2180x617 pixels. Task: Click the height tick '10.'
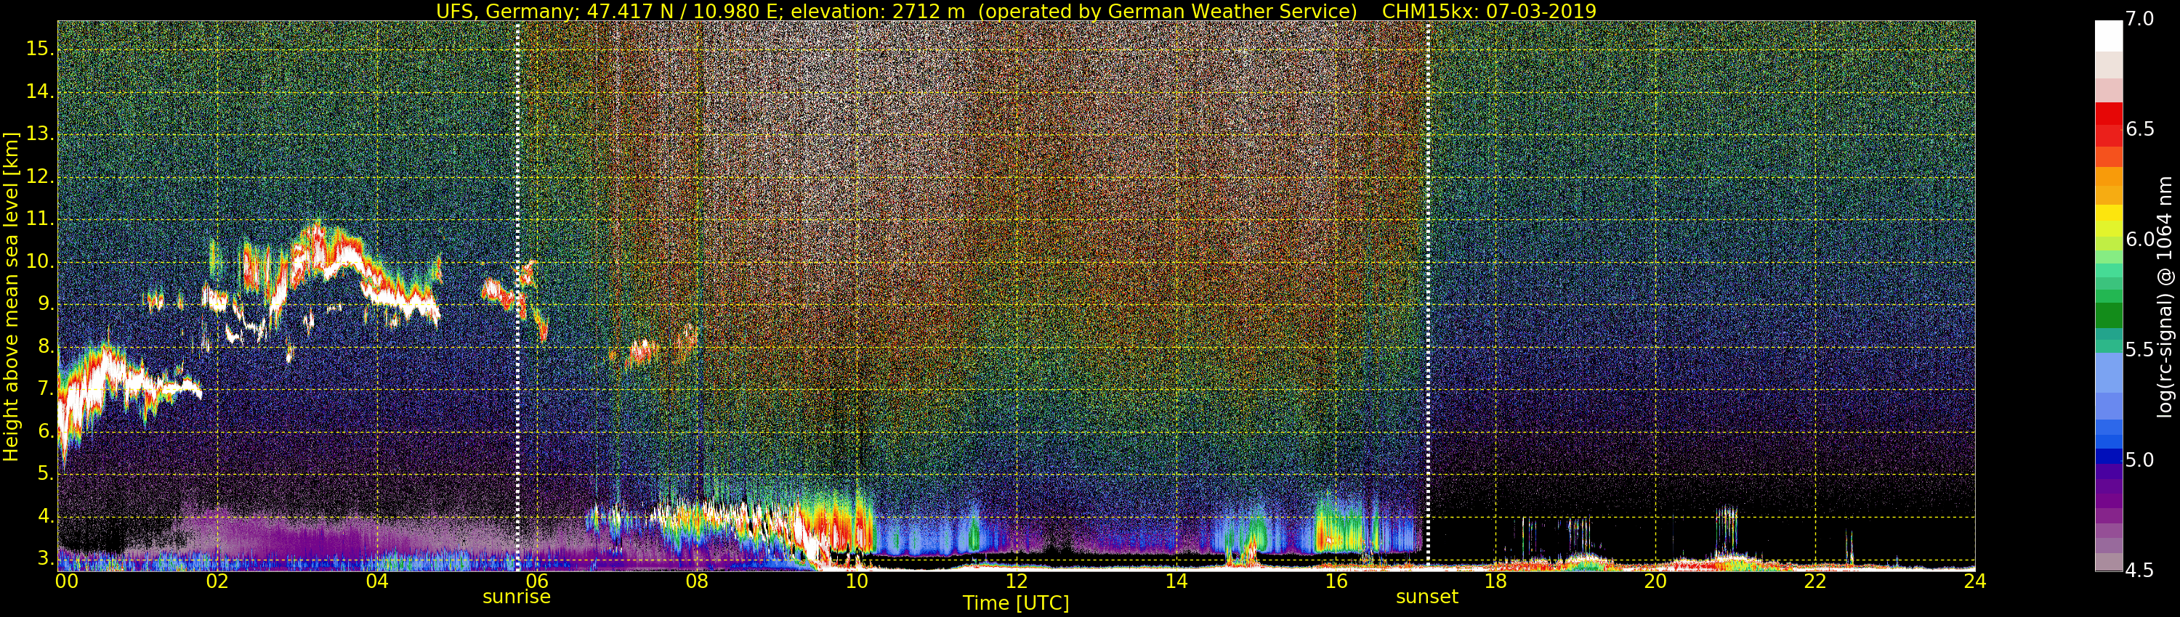(x=39, y=262)
